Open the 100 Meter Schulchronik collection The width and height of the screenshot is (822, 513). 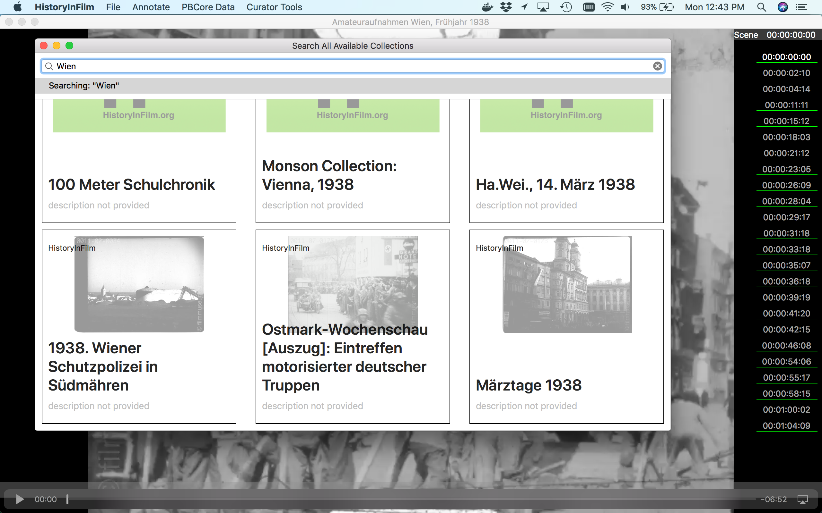(x=131, y=184)
